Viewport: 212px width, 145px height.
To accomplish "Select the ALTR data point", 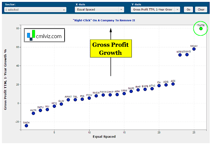I will [x=33, y=113].
